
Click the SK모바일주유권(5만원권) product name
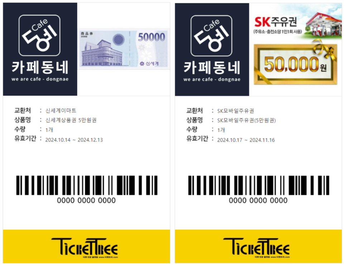[246, 120]
